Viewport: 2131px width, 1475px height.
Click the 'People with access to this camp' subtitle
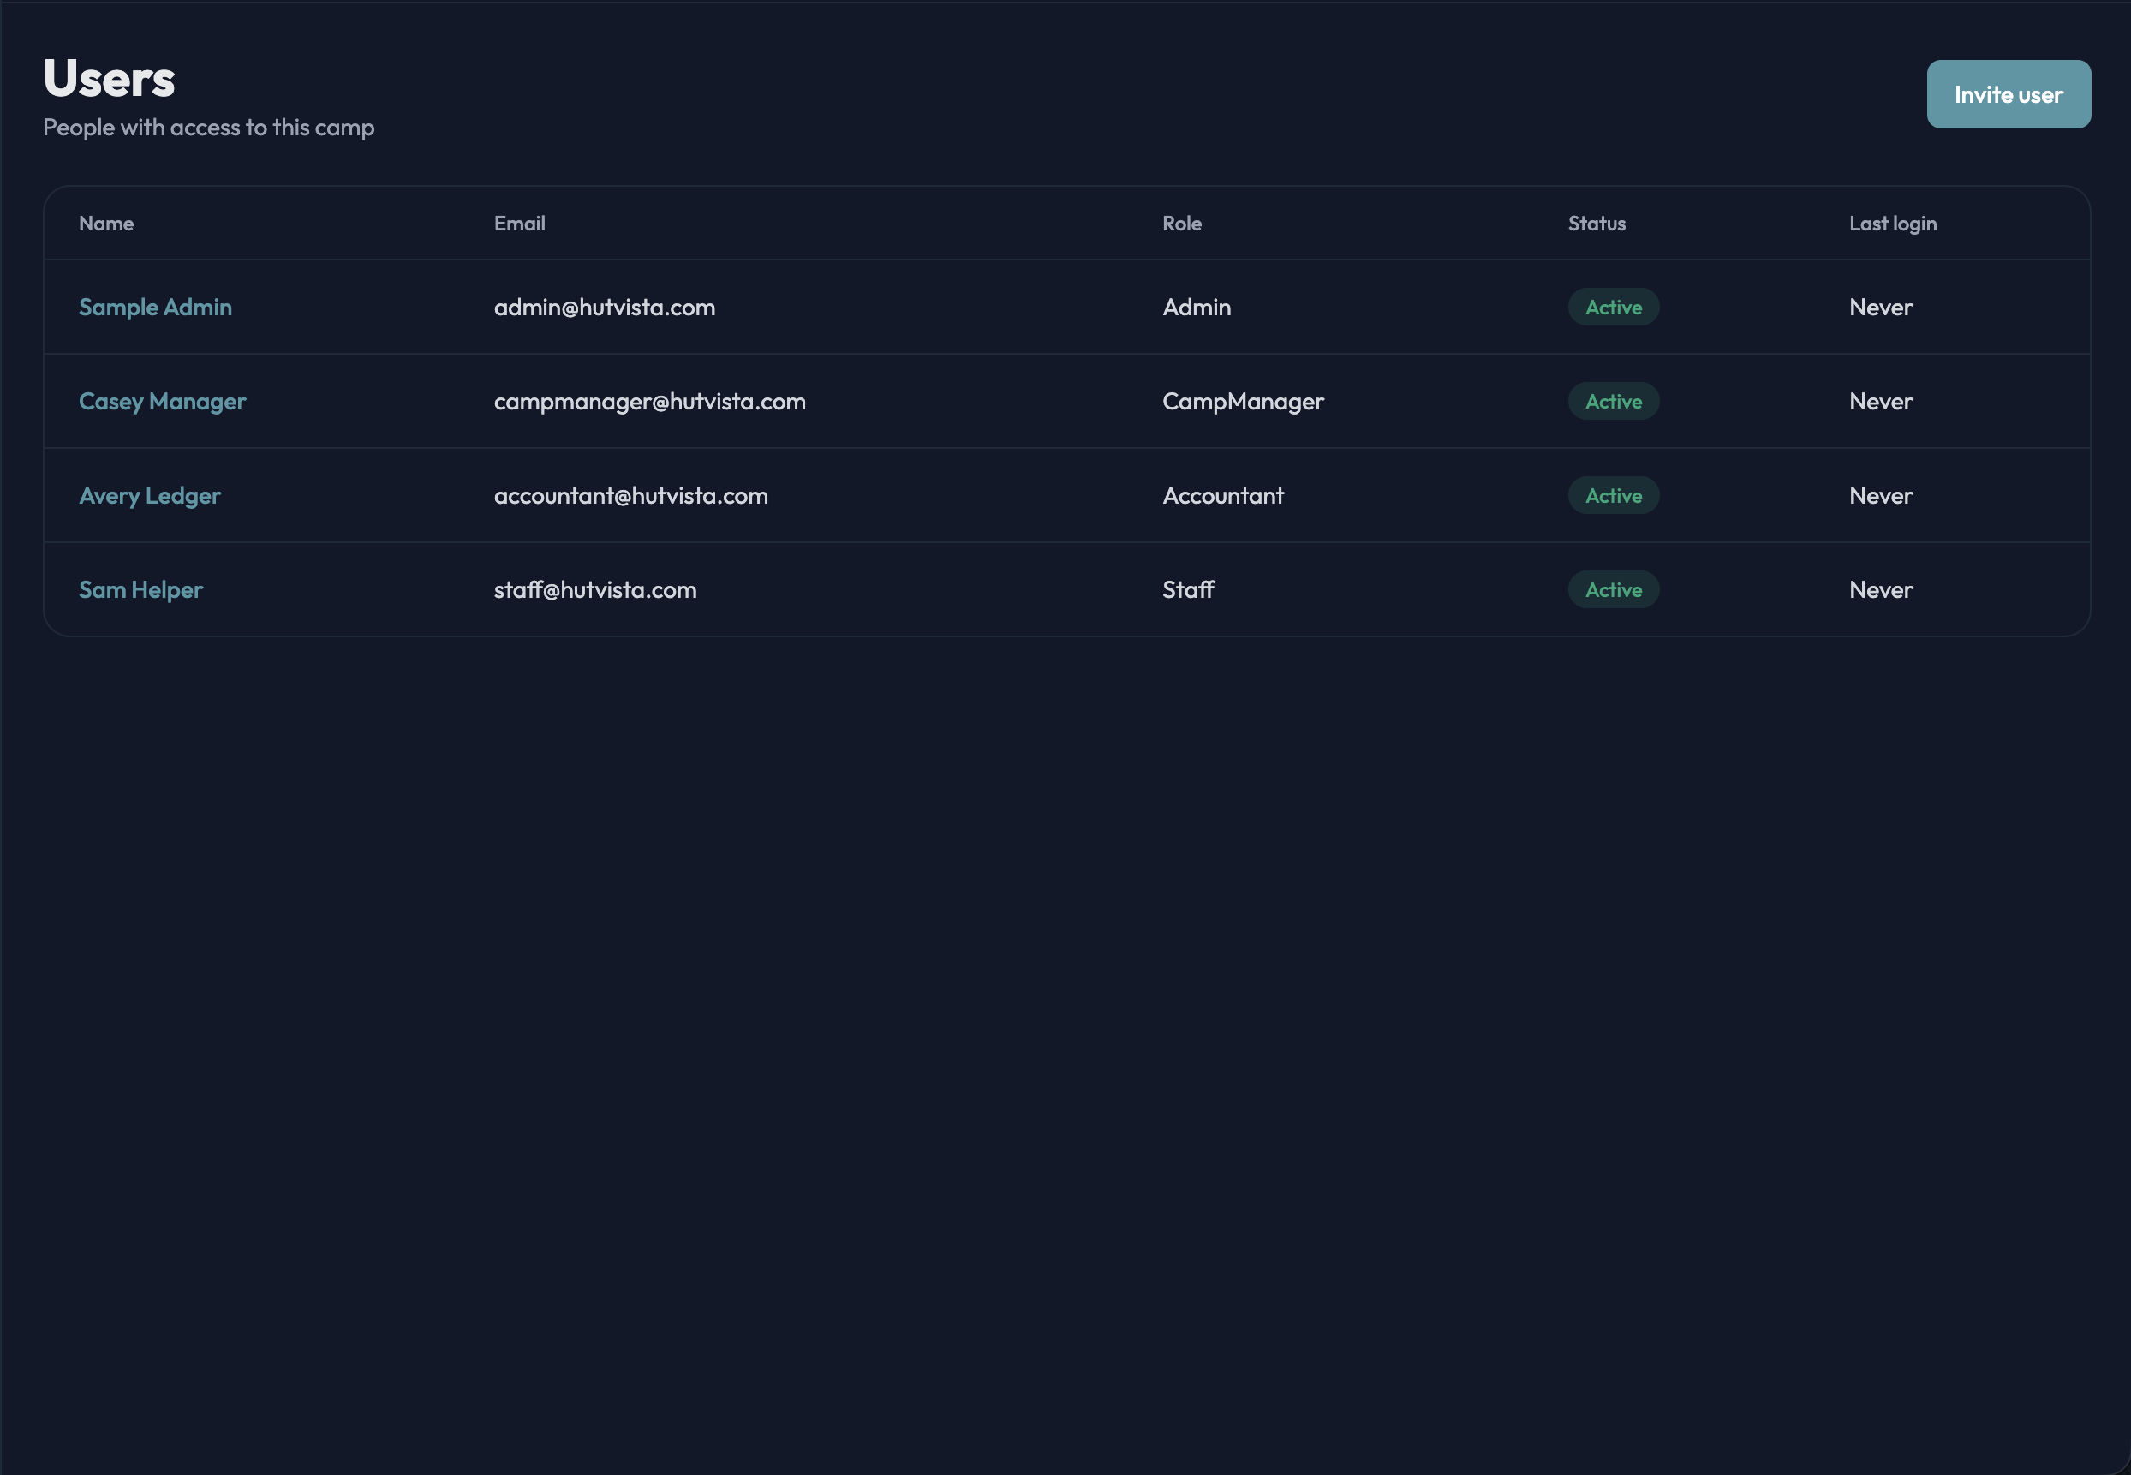tap(209, 128)
